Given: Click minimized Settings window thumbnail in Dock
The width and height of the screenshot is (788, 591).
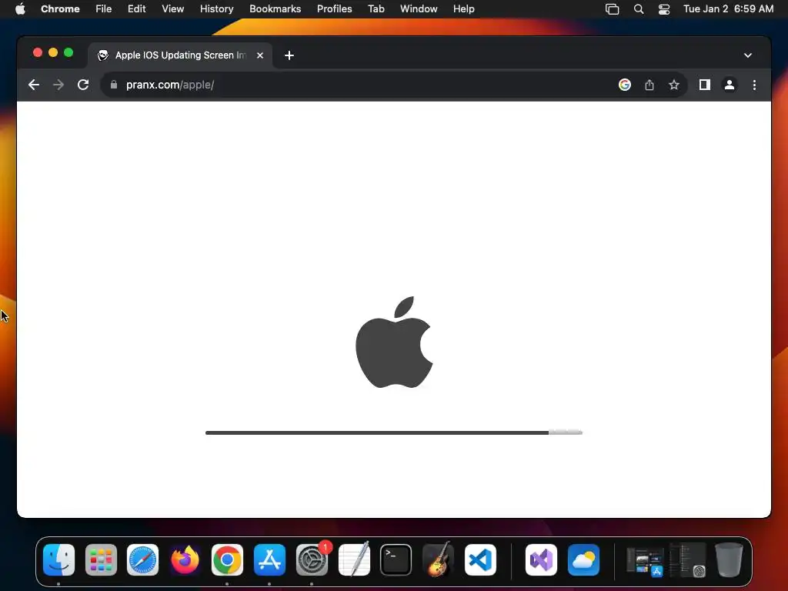Looking at the screenshot, I should click(687, 560).
